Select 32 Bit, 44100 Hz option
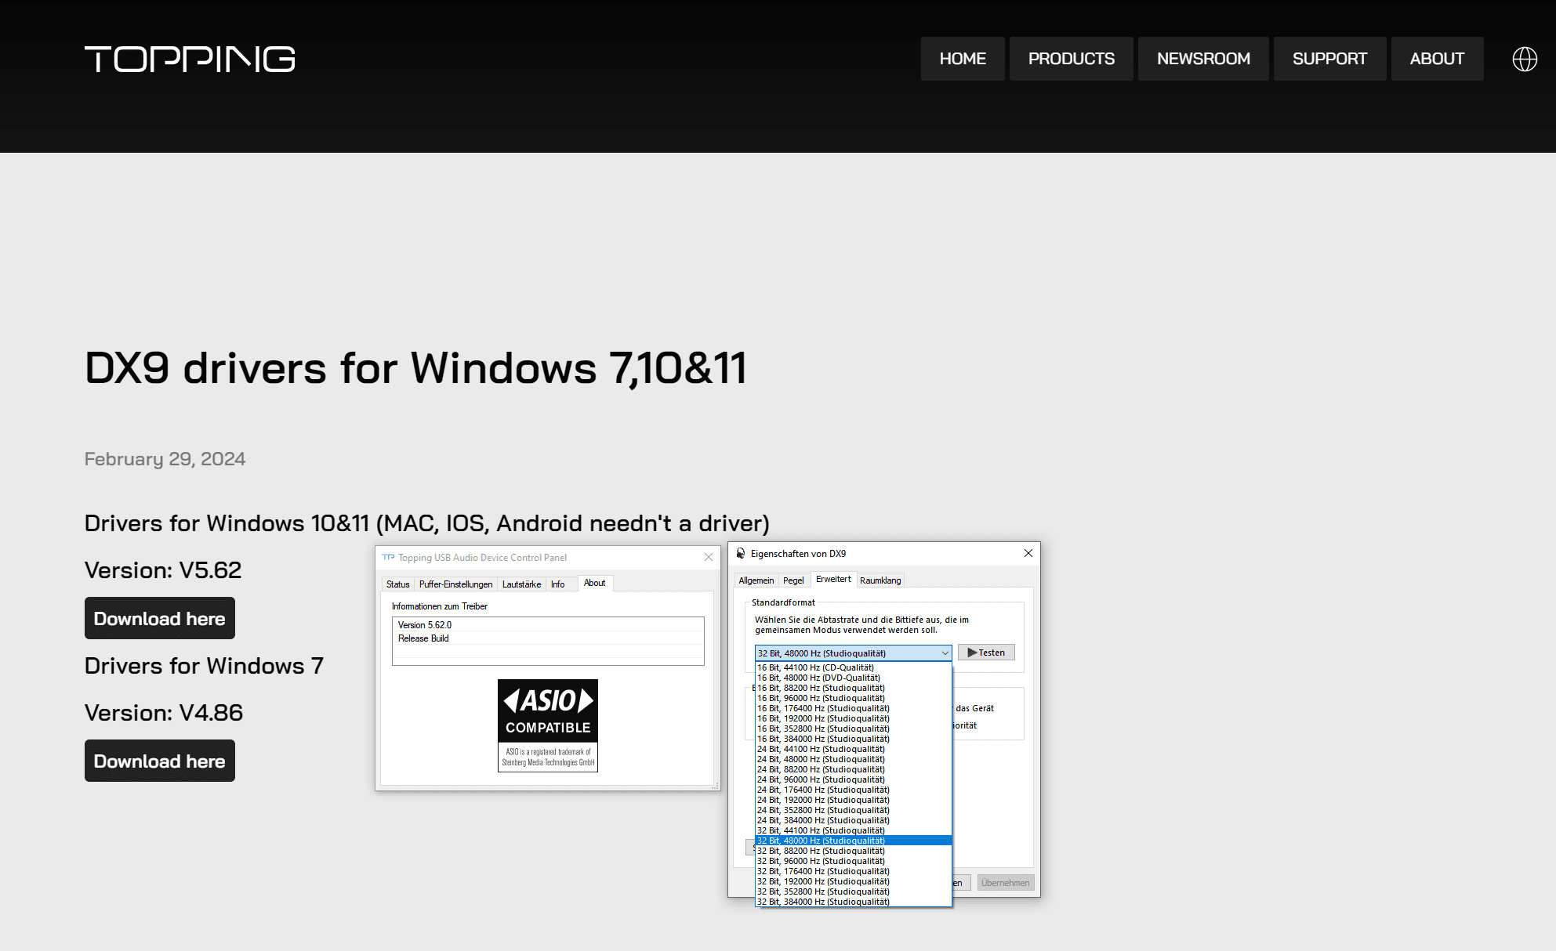Viewport: 1556px width, 951px height. click(853, 830)
